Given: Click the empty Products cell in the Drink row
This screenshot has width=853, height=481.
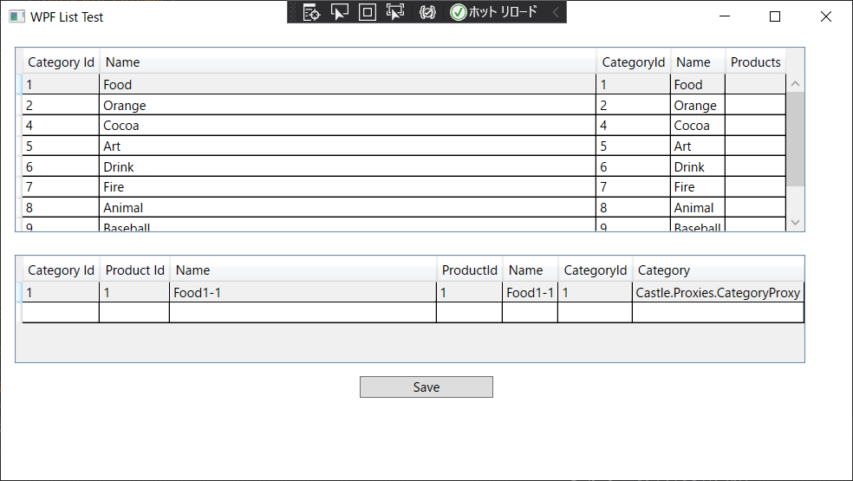Looking at the screenshot, I should tap(755, 166).
